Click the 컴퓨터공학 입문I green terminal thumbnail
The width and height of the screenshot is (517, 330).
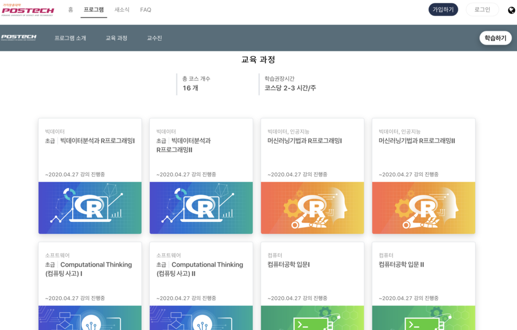coord(312,318)
